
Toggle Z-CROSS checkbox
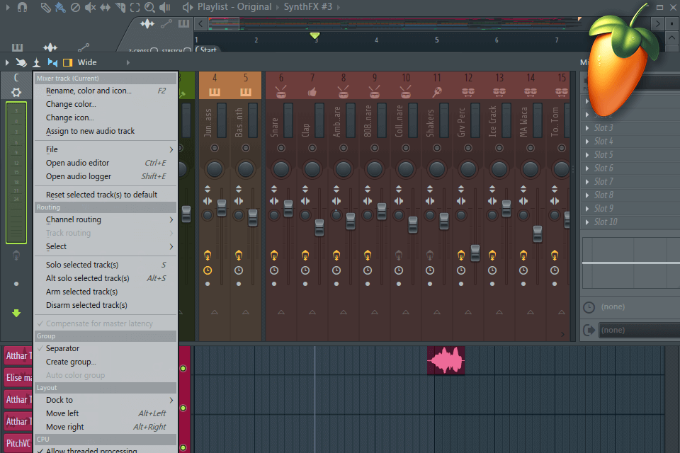click(154, 50)
